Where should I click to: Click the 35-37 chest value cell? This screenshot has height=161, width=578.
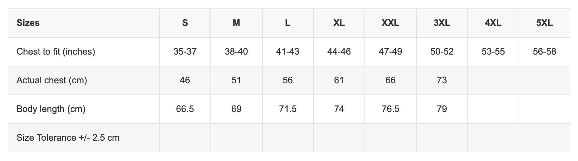point(185,52)
